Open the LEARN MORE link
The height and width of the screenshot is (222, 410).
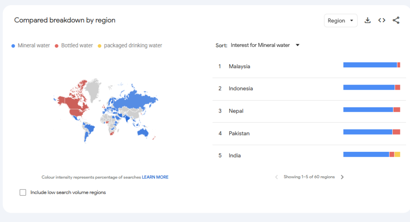[x=155, y=177]
